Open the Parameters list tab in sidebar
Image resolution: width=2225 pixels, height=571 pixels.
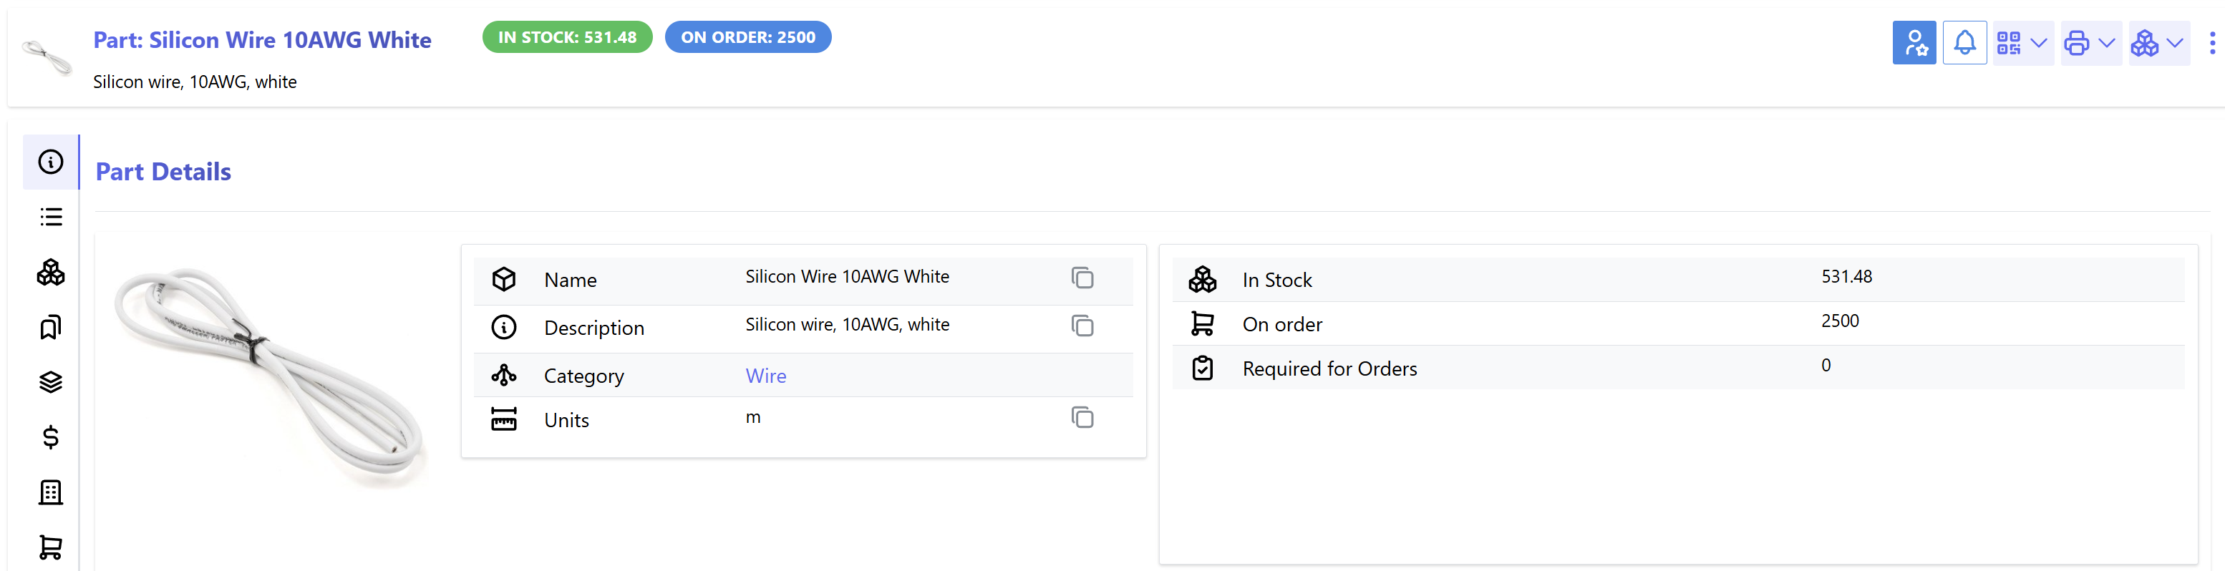[51, 217]
